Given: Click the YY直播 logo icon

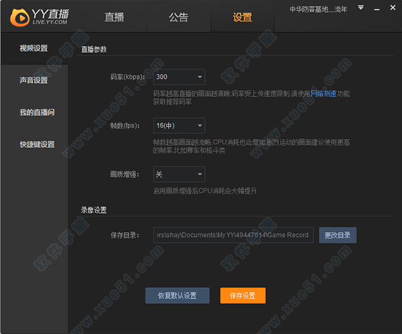Looking at the screenshot, I should point(19,17).
